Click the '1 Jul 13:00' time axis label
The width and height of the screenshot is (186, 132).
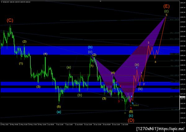[x=125, y=125]
